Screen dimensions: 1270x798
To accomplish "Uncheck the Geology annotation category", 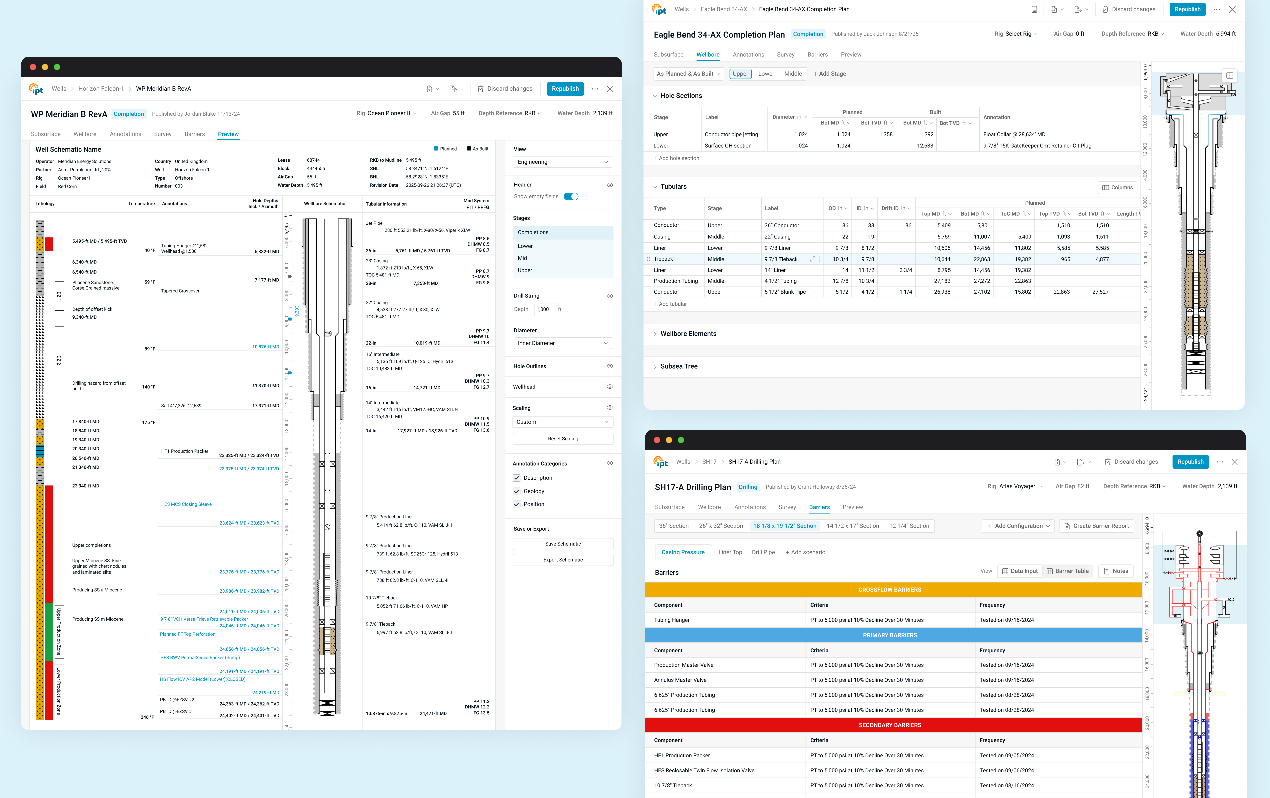I will pos(517,491).
